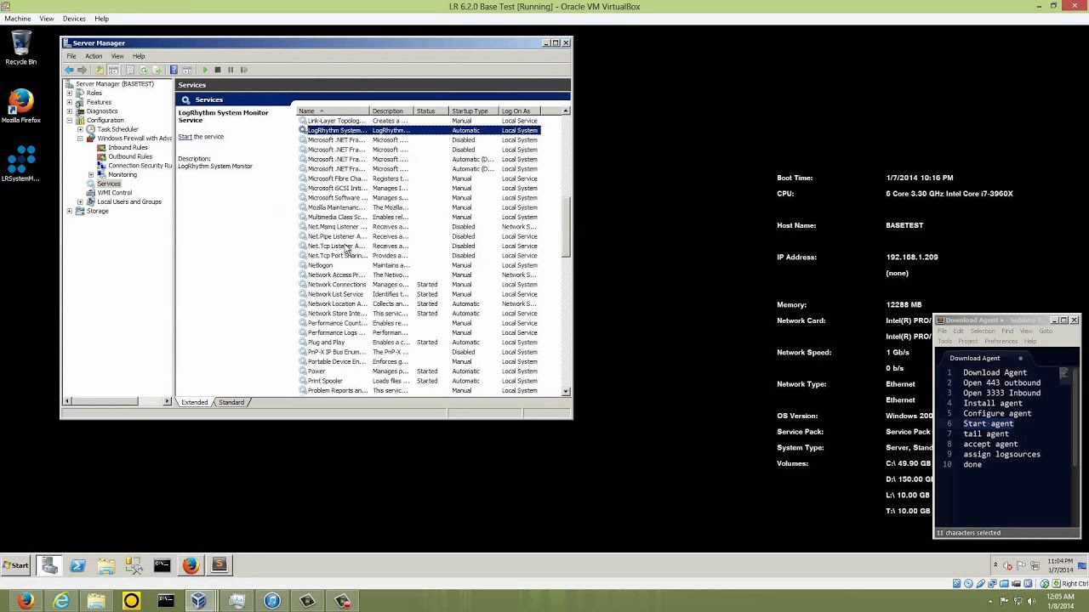Open the LRSystemMonitor desktop shortcut

click(x=20, y=164)
